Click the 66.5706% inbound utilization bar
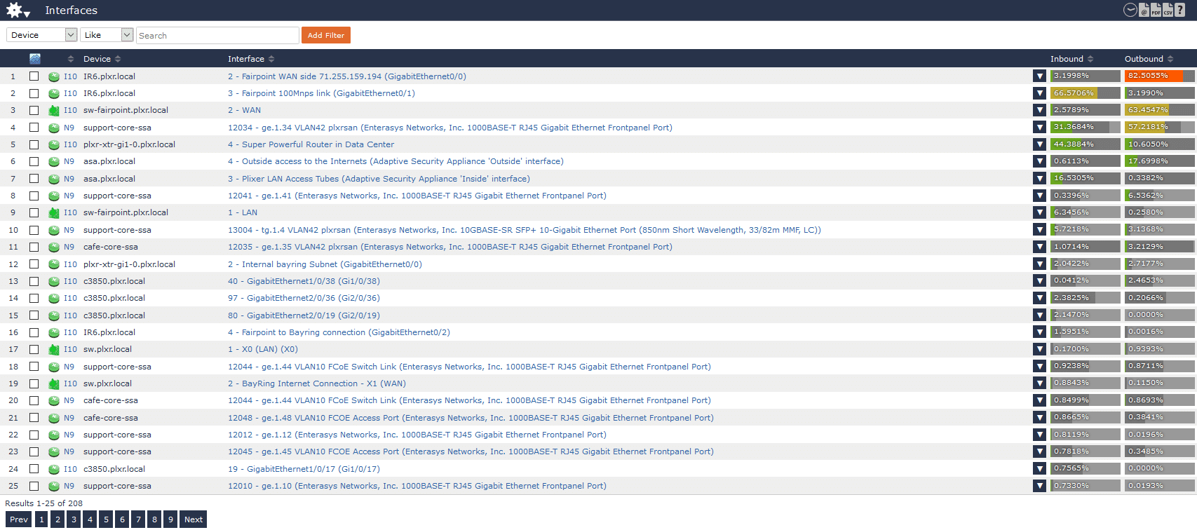 click(1085, 93)
